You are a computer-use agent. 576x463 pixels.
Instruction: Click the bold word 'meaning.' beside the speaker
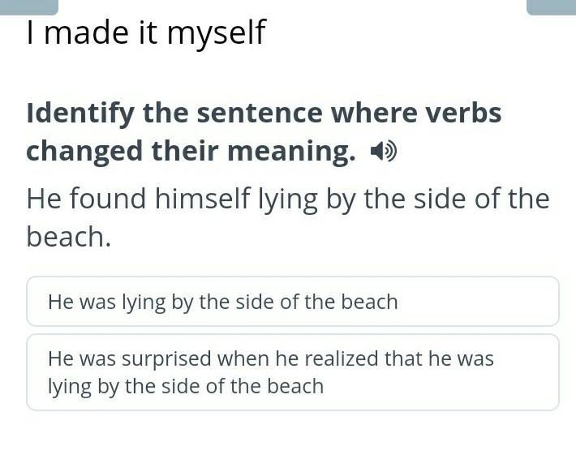[292, 151]
